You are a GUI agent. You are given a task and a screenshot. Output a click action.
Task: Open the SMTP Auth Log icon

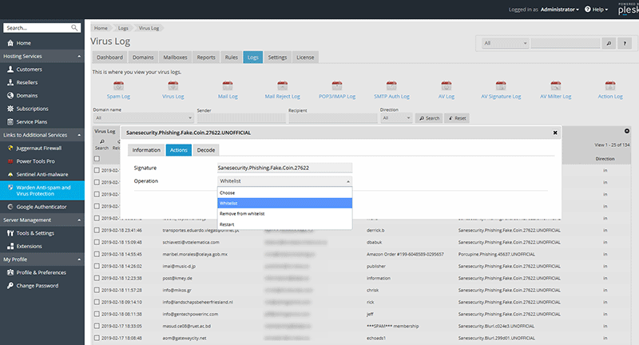point(391,87)
